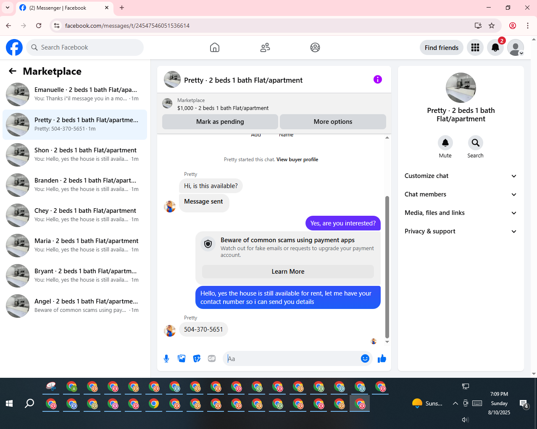537x429 pixels.
Task: Choose a GIF icon
Action: coord(212,358)
